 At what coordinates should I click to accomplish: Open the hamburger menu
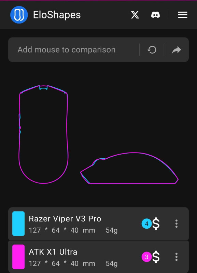pyautogui.click(x=183, y=15)
